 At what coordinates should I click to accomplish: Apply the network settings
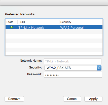click(x=93, y=99)
